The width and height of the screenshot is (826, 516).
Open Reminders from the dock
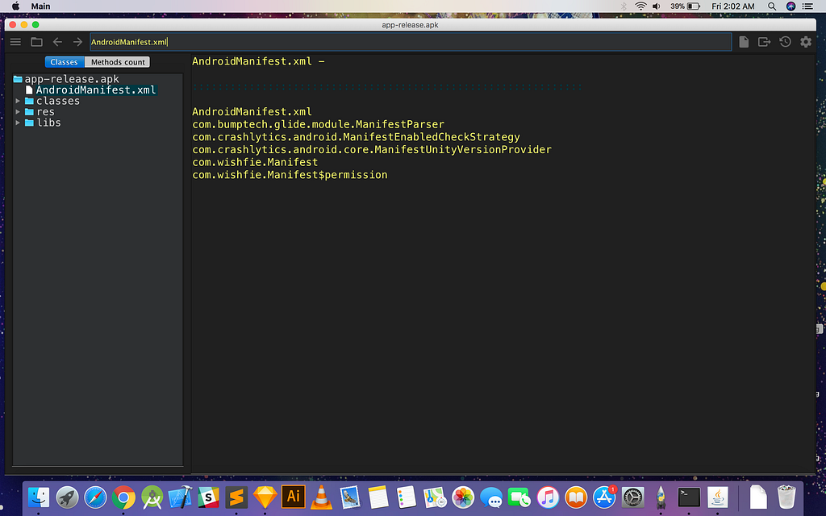click(407, 497)
